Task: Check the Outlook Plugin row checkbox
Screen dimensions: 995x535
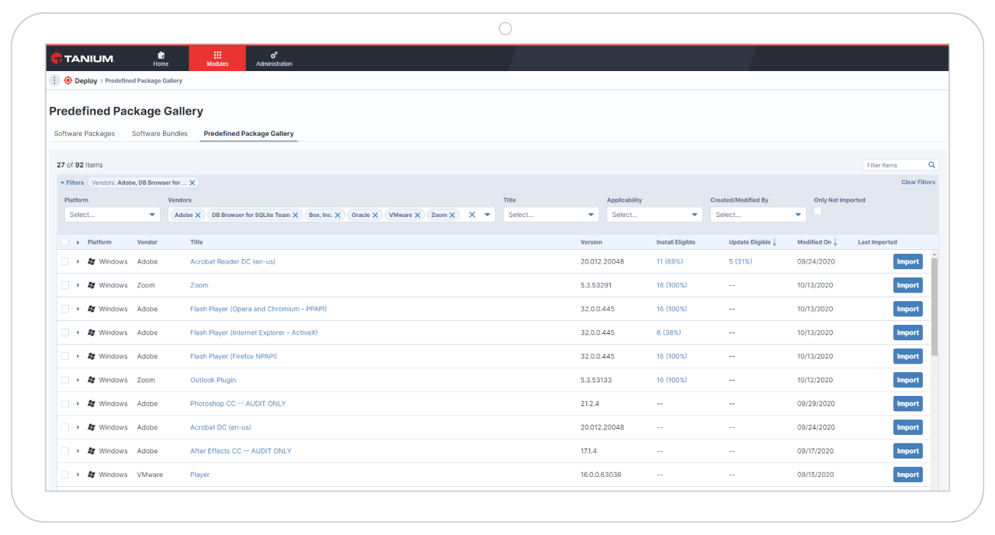Action: [x=65, y=380]
